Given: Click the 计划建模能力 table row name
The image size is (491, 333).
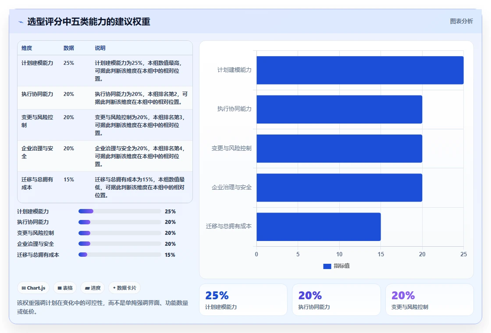Looking at the screenshot, I should click(x=37, y=63).
